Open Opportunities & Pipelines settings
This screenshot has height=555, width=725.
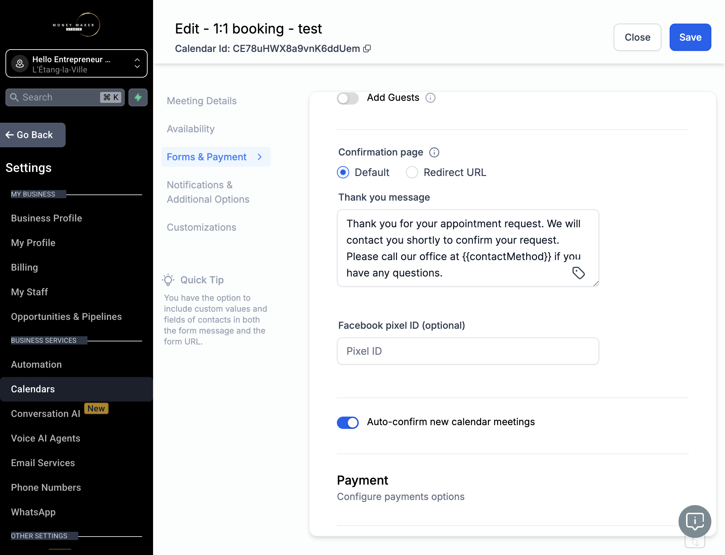pos(66,316)
